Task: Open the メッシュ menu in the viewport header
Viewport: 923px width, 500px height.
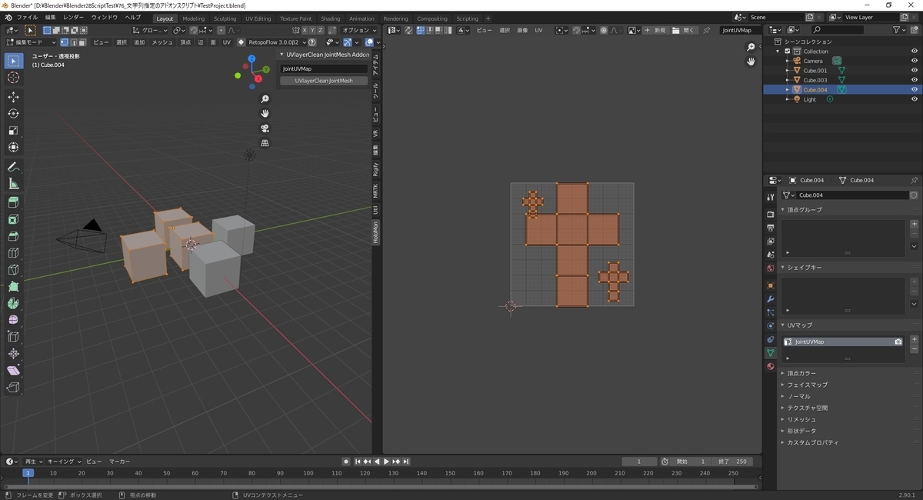Action: [162, 42]
